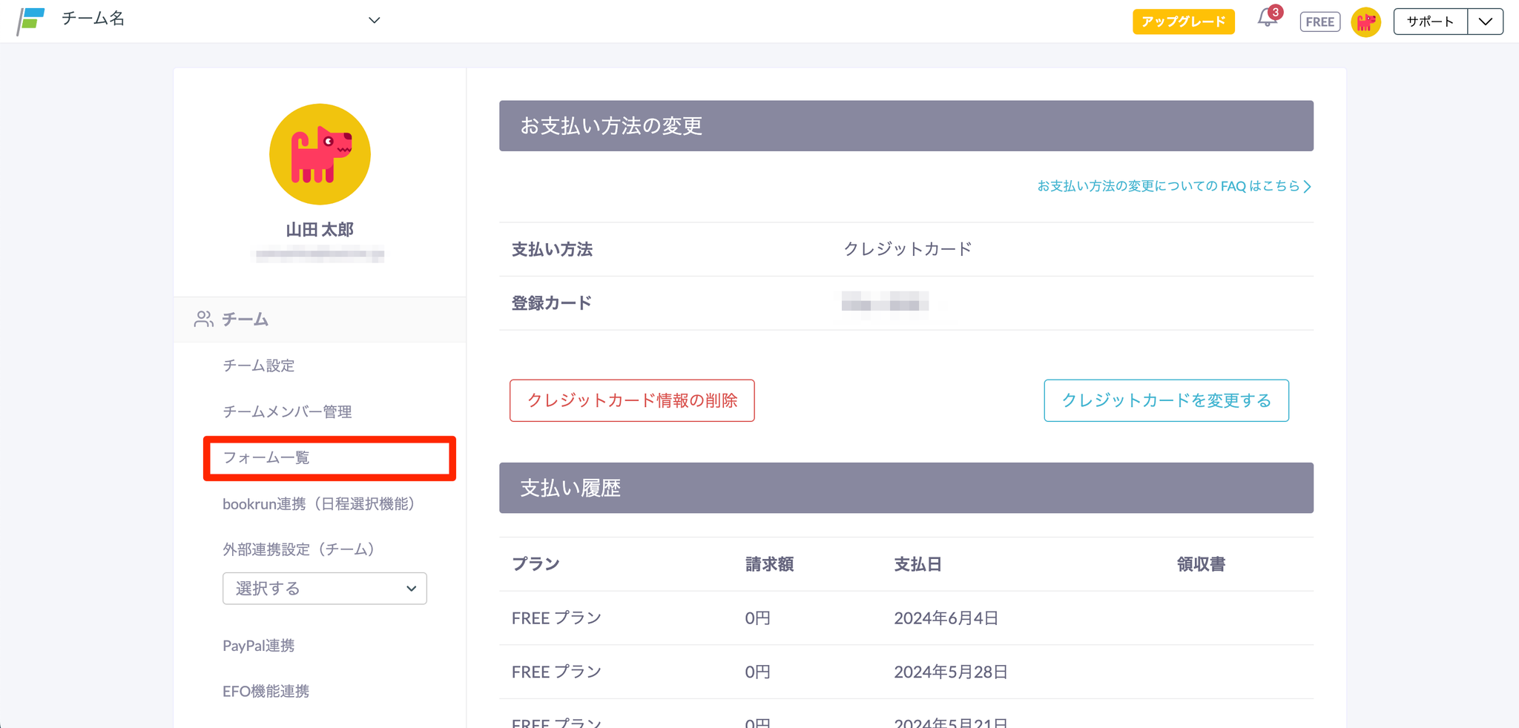Screen dimensions: 1519x728
Task: Click the formrun logo icon
Action: (31, 21)
